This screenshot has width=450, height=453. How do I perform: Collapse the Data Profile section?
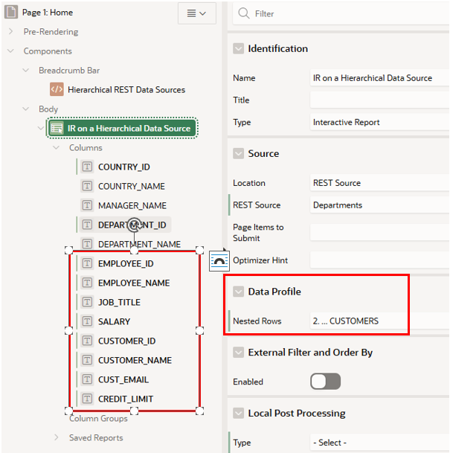[x=239, y=292]
